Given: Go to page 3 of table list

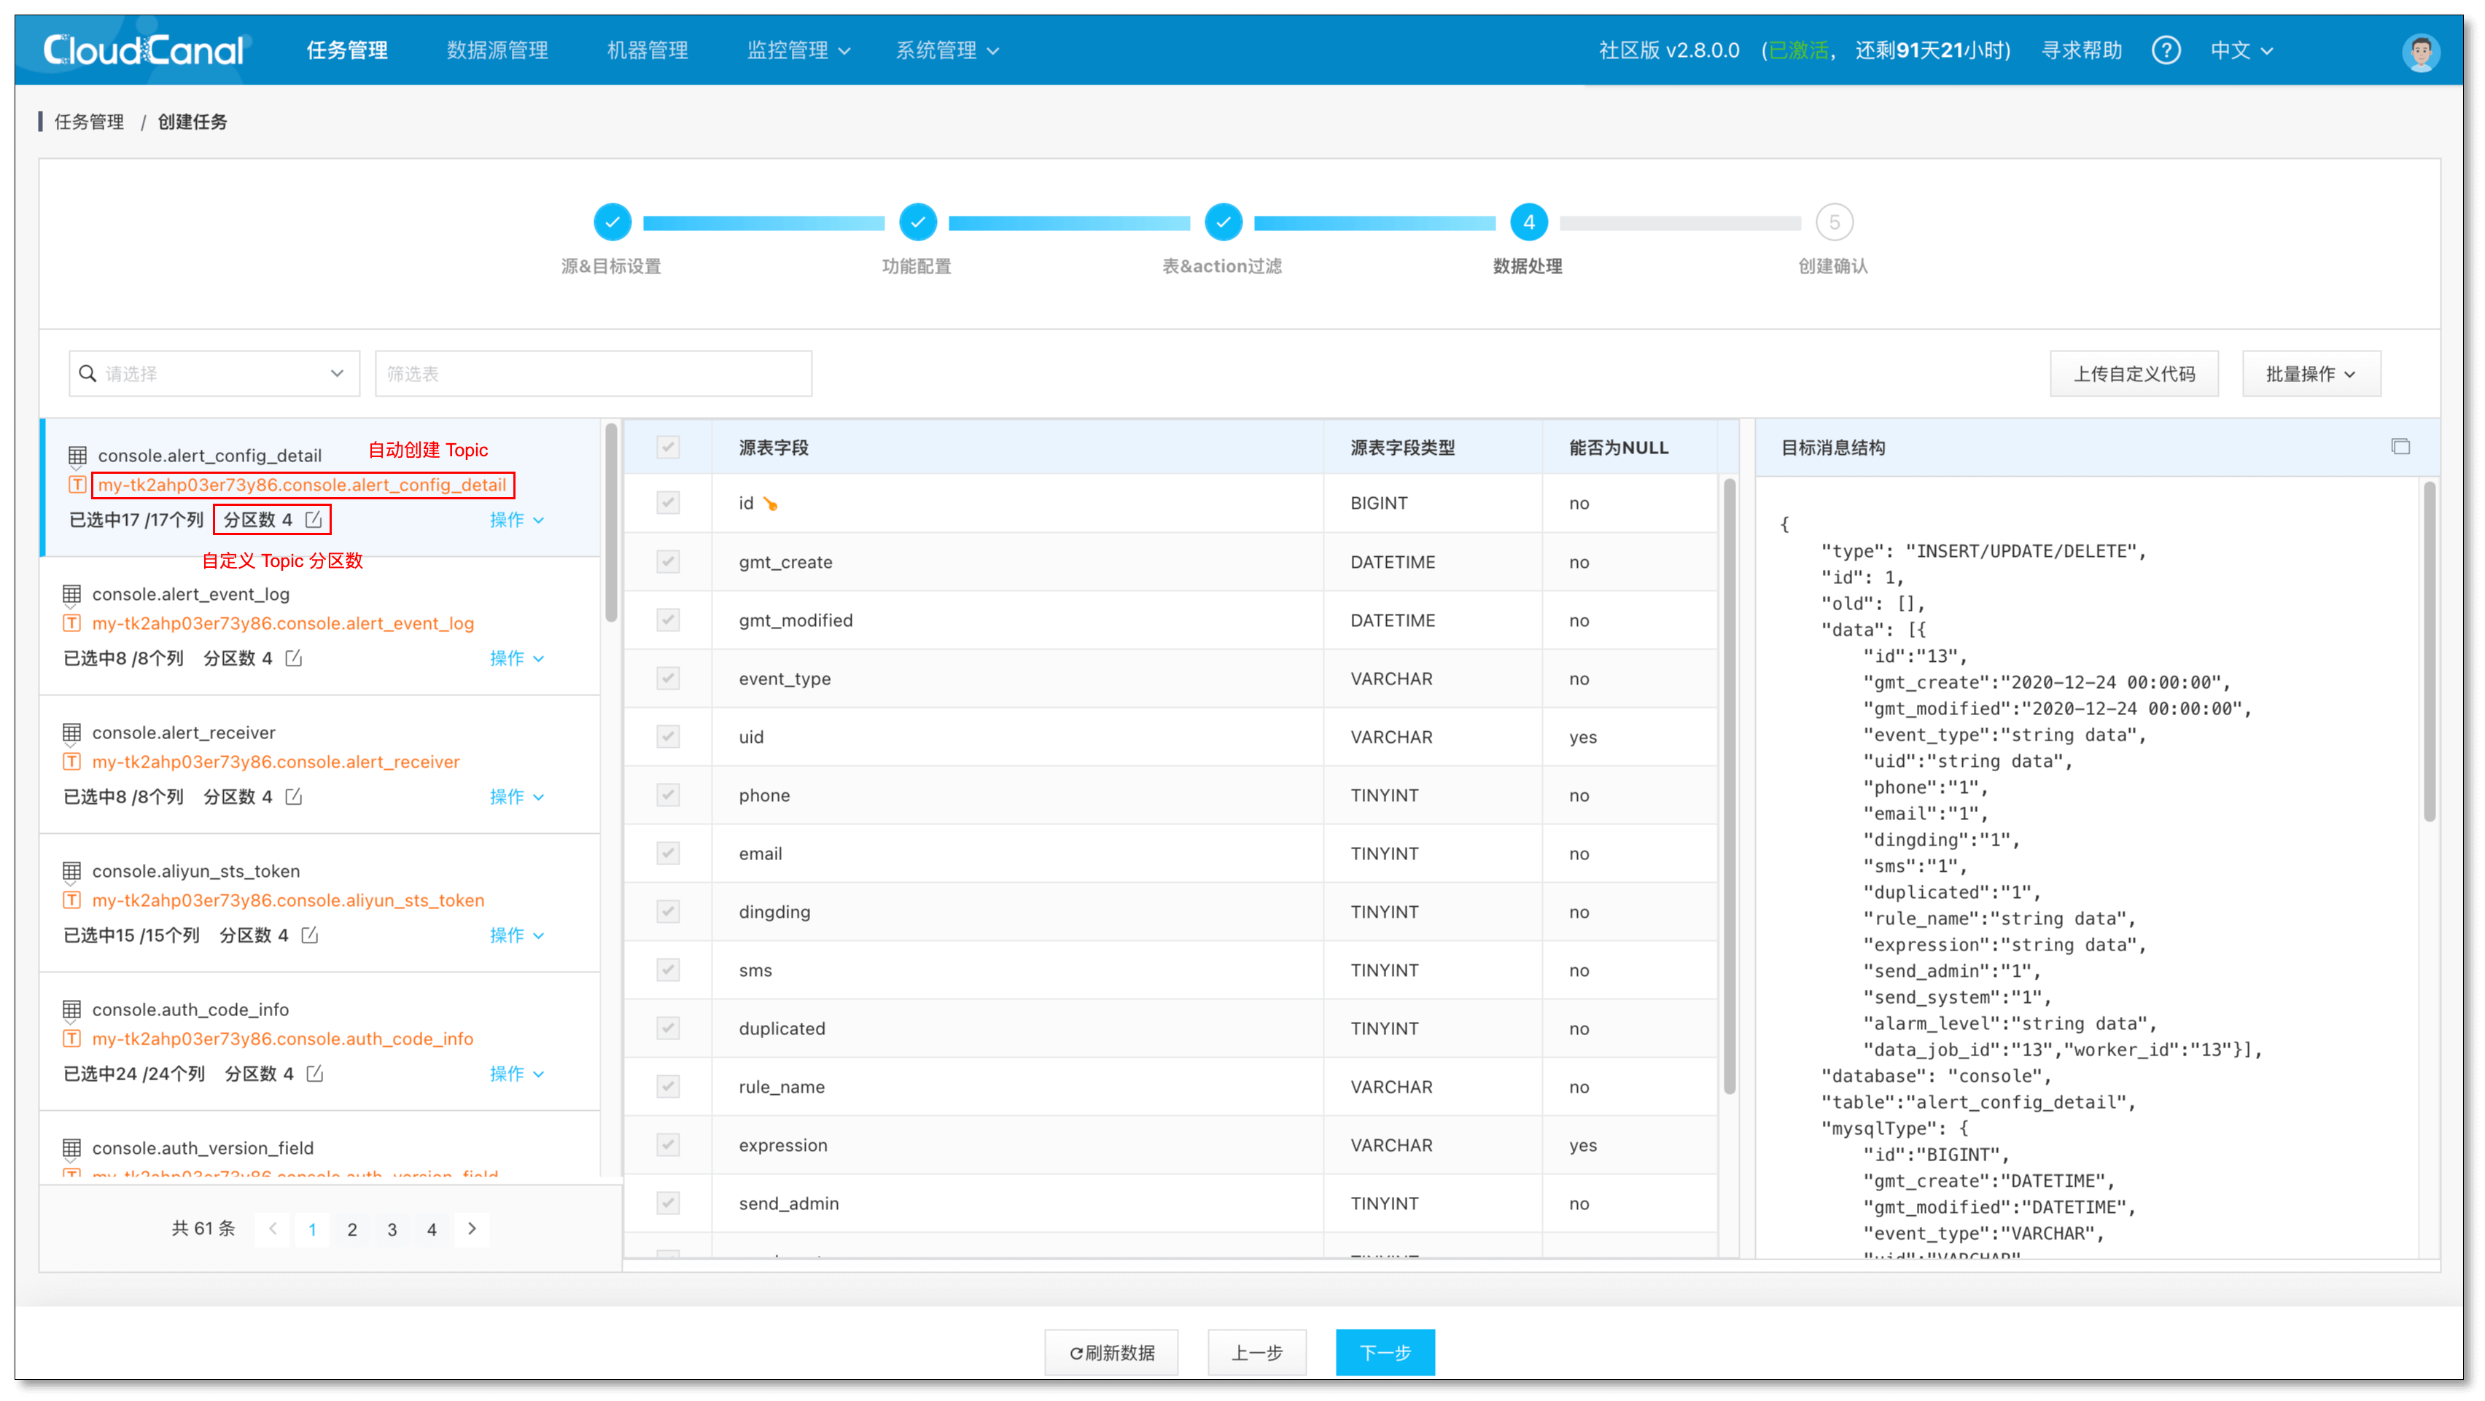Looking at the screenshot, I should tap(392, 1230).
